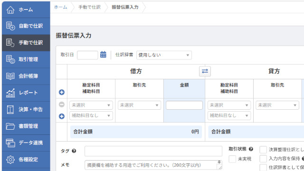
Task: Click the debit 金額 input field
Action: (184, 105)
